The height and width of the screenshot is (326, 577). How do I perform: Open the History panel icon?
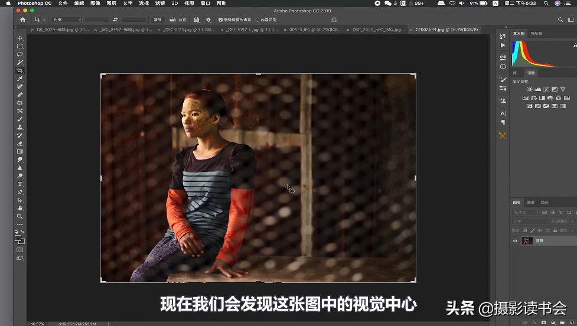(x=503, y=36)
